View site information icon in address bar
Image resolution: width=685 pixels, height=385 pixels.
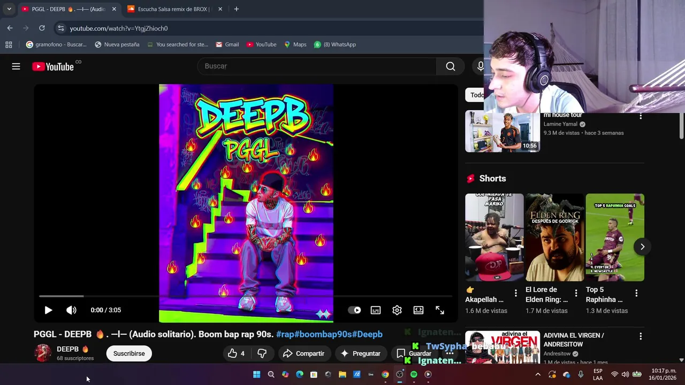click(60, 28)
